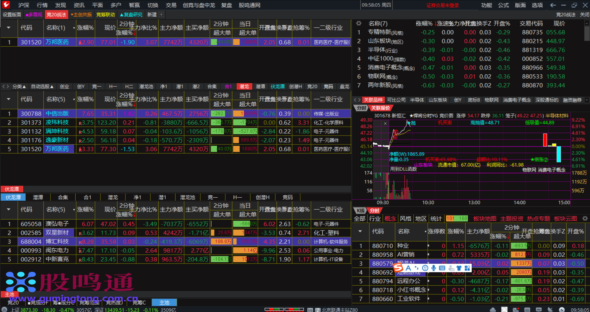Click the scrollbar up arrow in sector list
590x312 pixels.
(x=587, y=23)
